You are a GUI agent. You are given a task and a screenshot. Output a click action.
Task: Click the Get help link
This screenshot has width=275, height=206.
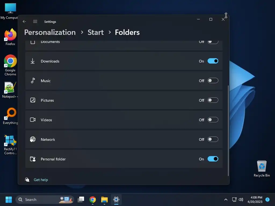coord(41,180)
